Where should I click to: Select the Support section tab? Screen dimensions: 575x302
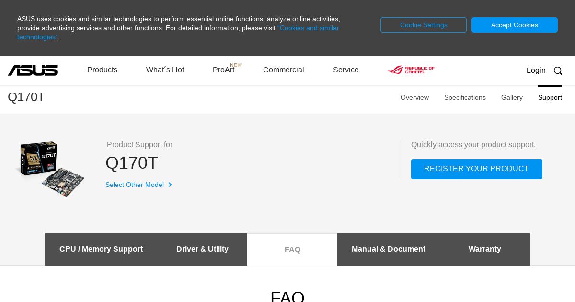550,97
